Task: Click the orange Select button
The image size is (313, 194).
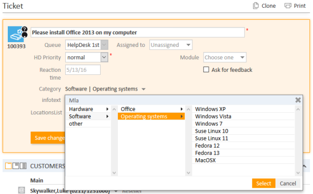Action: 263,183
